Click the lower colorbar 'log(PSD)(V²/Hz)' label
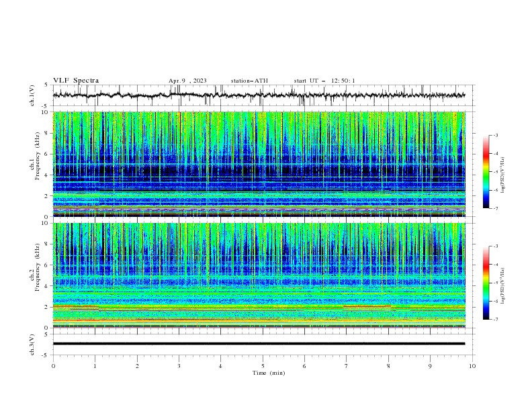 (x=503, y=286)
